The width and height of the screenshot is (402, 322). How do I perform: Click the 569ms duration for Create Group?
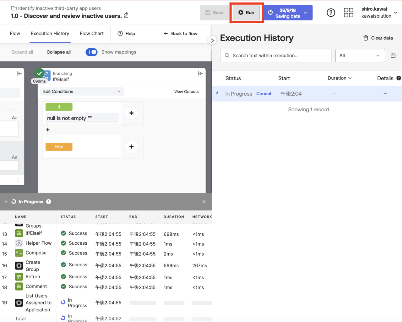(171, 266)
